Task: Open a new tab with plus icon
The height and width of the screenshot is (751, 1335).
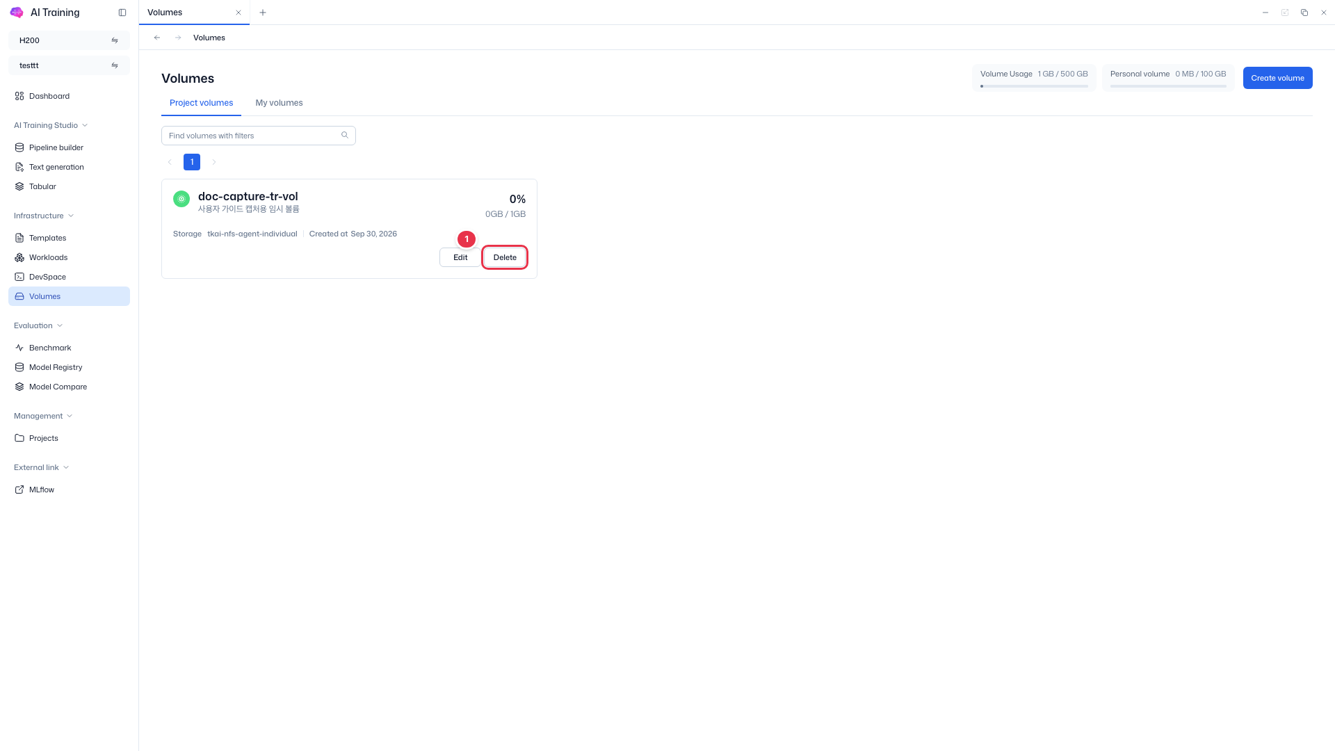Action: [x=263, y=13]
